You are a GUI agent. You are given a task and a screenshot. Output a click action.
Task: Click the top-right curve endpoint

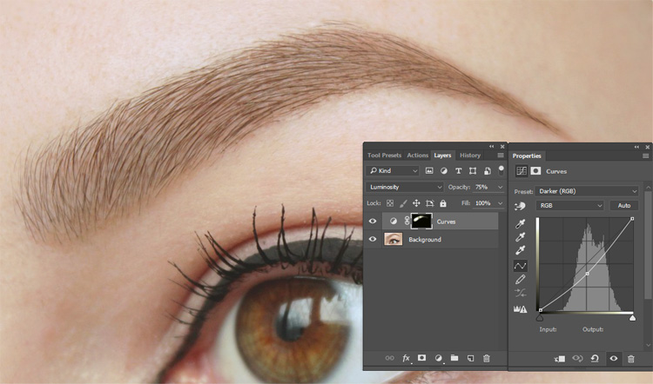point(632,219)
